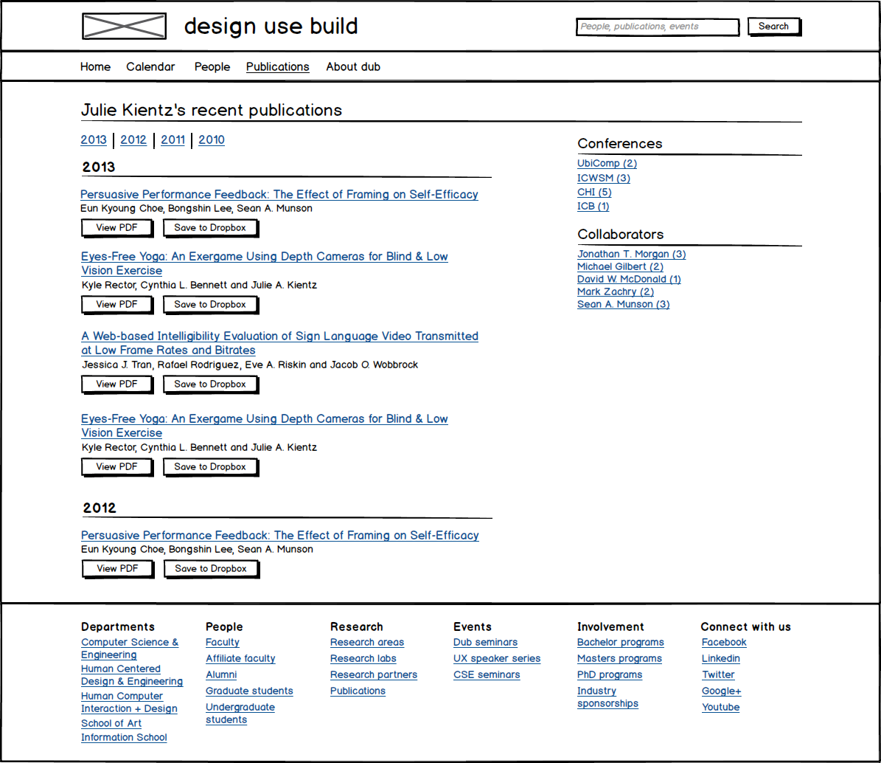
Task: Open the Calendar menu item
Action: (150, 67)
